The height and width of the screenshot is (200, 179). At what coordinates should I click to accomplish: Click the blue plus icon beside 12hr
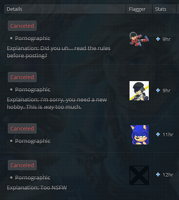click(158, 175)
